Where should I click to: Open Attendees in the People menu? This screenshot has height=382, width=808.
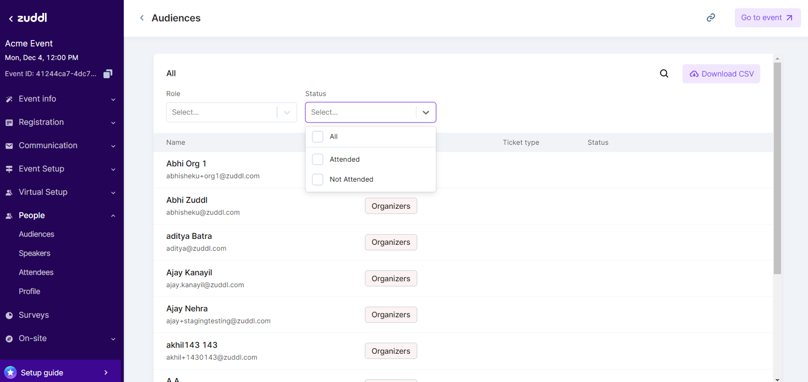36,272
